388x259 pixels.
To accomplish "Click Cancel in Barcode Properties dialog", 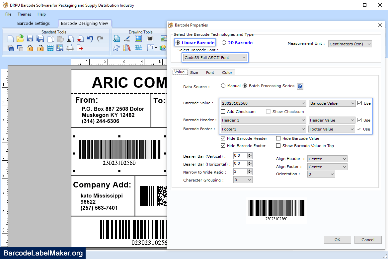I will tap(368, 240).
